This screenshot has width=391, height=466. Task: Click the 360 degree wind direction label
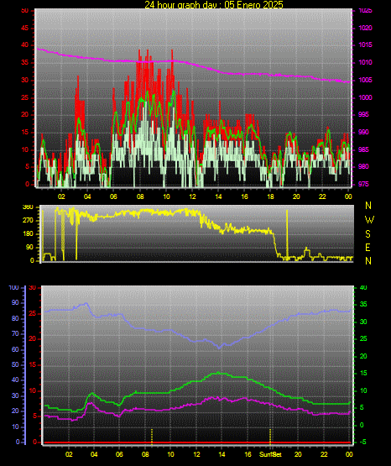(28, 207)
